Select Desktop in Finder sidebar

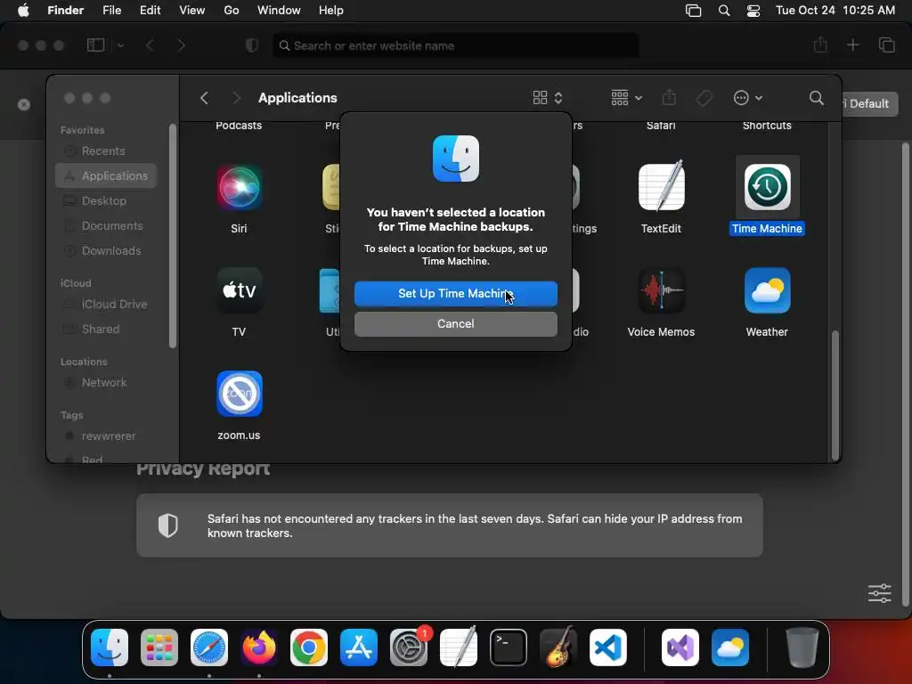click(106, 200)
